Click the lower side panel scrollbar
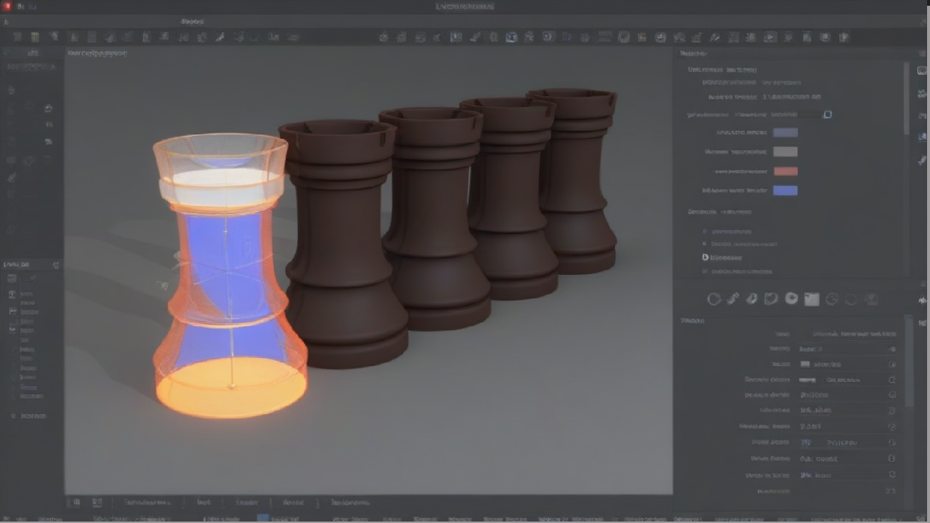The image size is (930, 523). pos(908,361)
